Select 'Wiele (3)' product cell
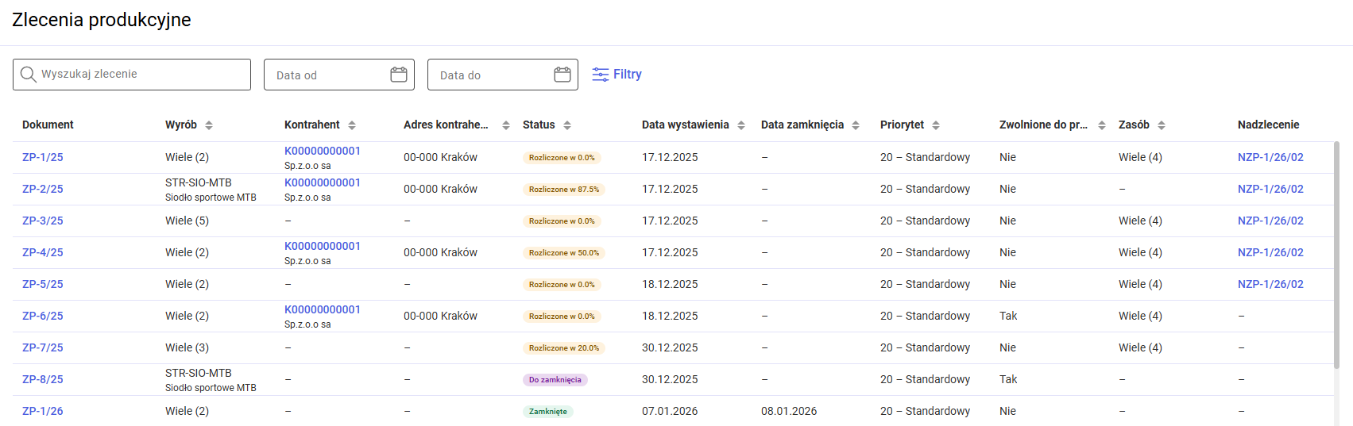 coord(187,347)
